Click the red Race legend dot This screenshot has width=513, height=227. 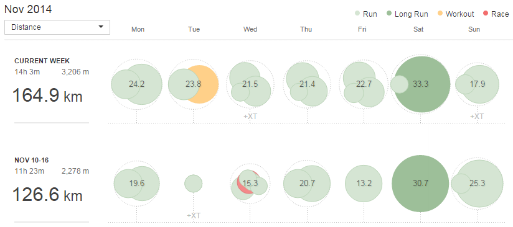pyautogui.click(x=486, y=14)
